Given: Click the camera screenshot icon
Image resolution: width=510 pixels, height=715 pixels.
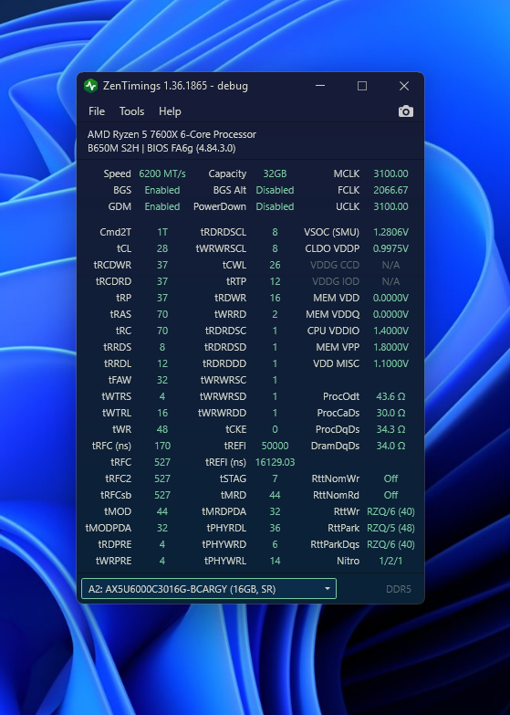Looking at the screenshot, I should point(406,111).
